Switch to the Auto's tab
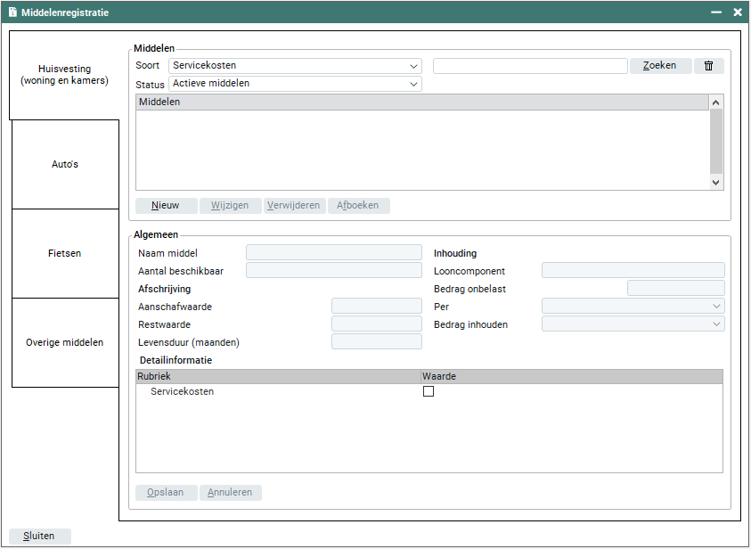This screenshot has height=549, width=751. click(65, 165)
